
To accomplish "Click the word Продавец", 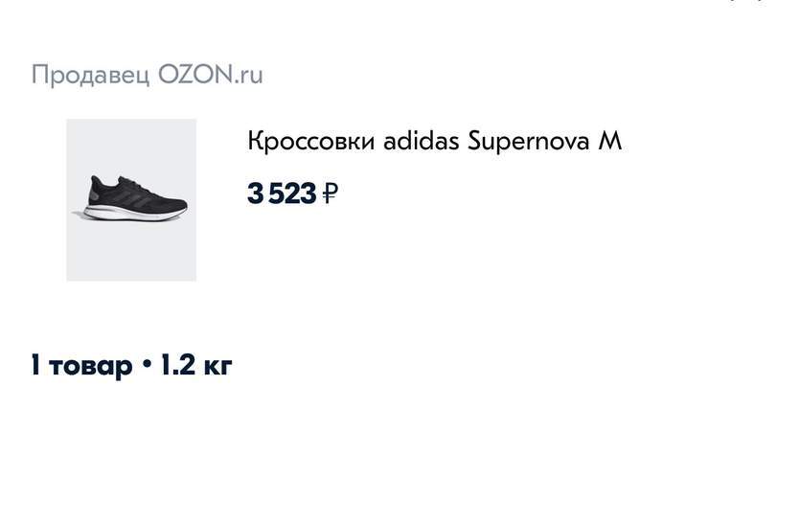I will pos(90,75).
